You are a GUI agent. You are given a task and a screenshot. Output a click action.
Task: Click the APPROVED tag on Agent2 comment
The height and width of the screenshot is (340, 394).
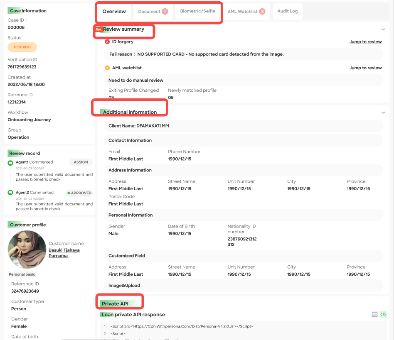pos(79,193)
